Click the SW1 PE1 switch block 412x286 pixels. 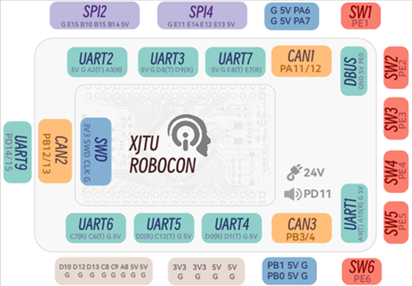click(361, 16)
